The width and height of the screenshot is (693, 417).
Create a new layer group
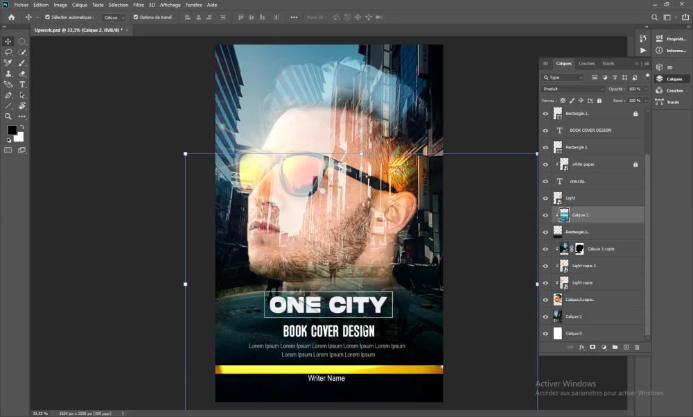tap(615, 347)
